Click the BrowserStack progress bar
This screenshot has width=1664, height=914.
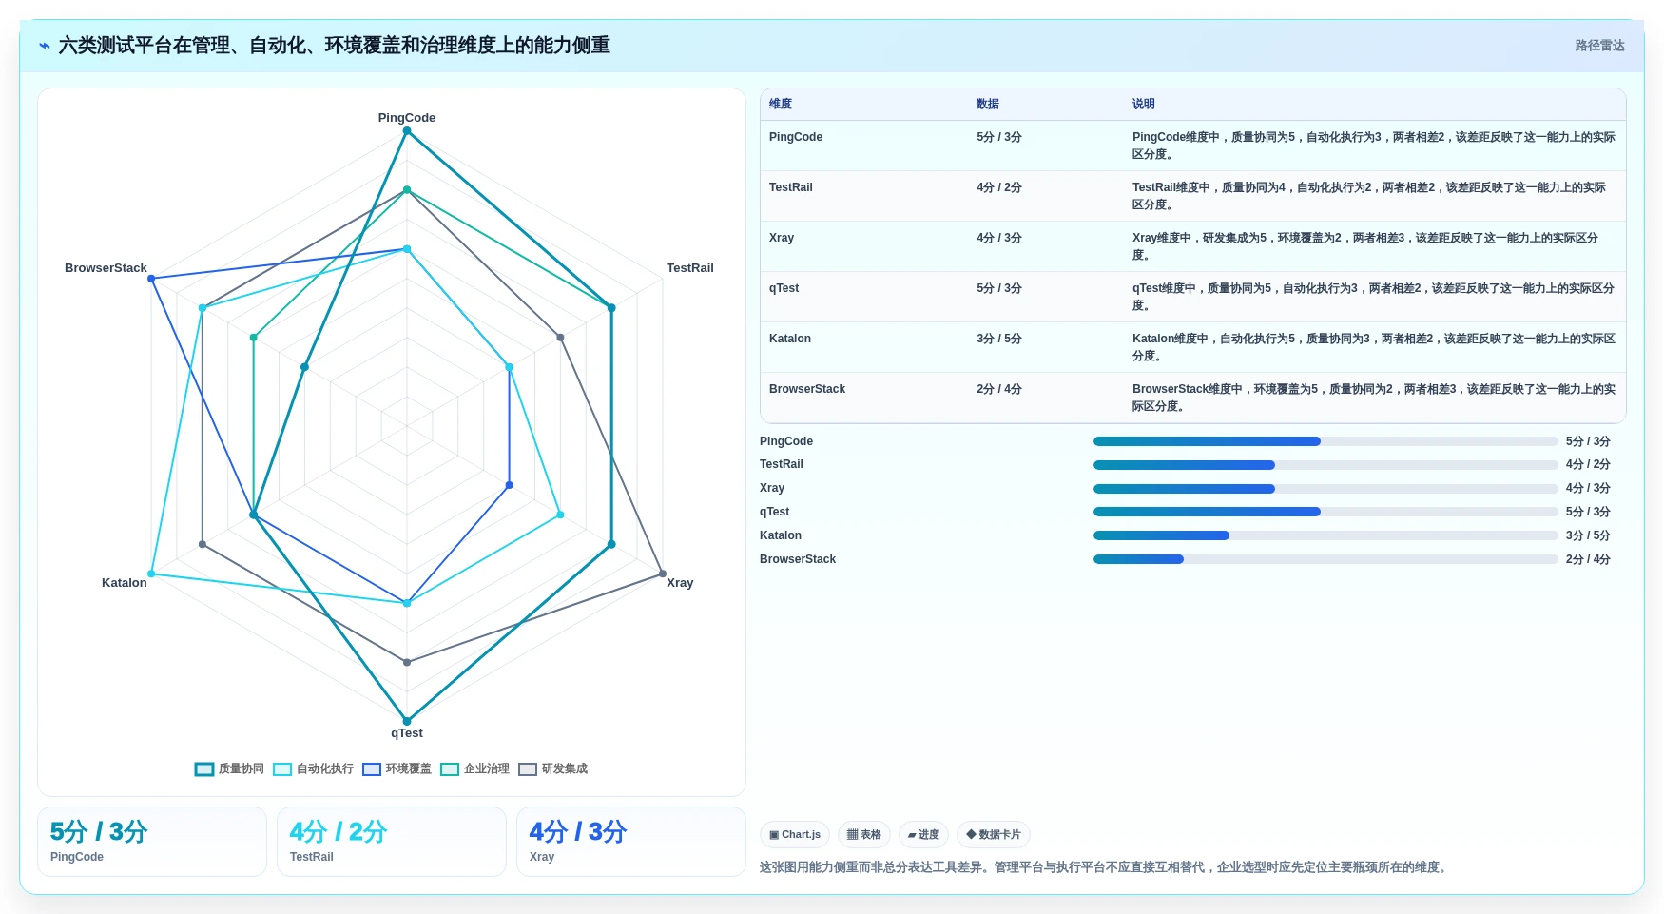point(1325,559)
